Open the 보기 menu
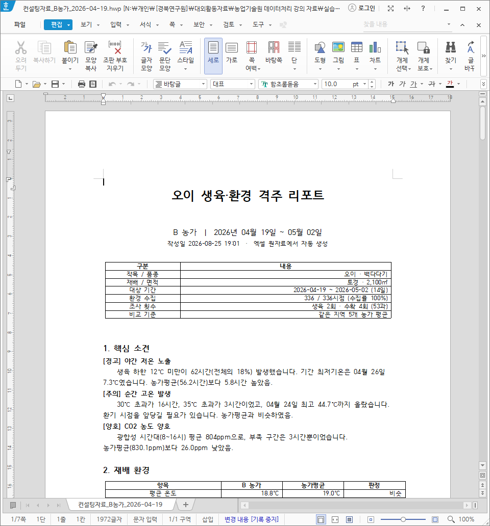This screenshot has width=490, height=526. (86, 24)
